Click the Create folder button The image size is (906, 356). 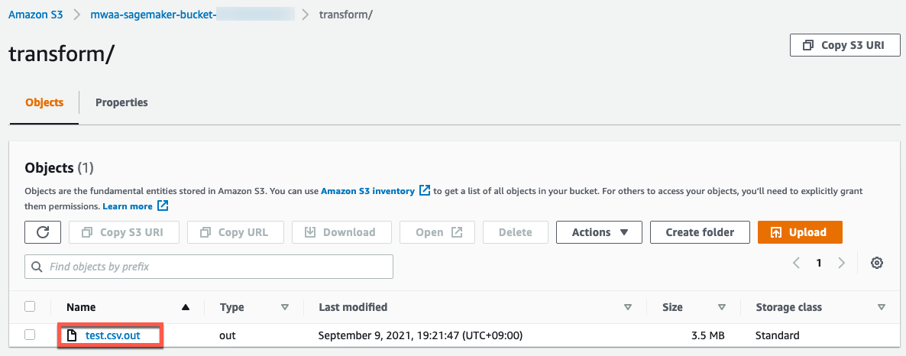[699, 232]
